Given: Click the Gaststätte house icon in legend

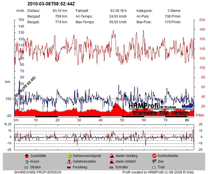Looking at the screenshot, I should click(x=27, y=156).
